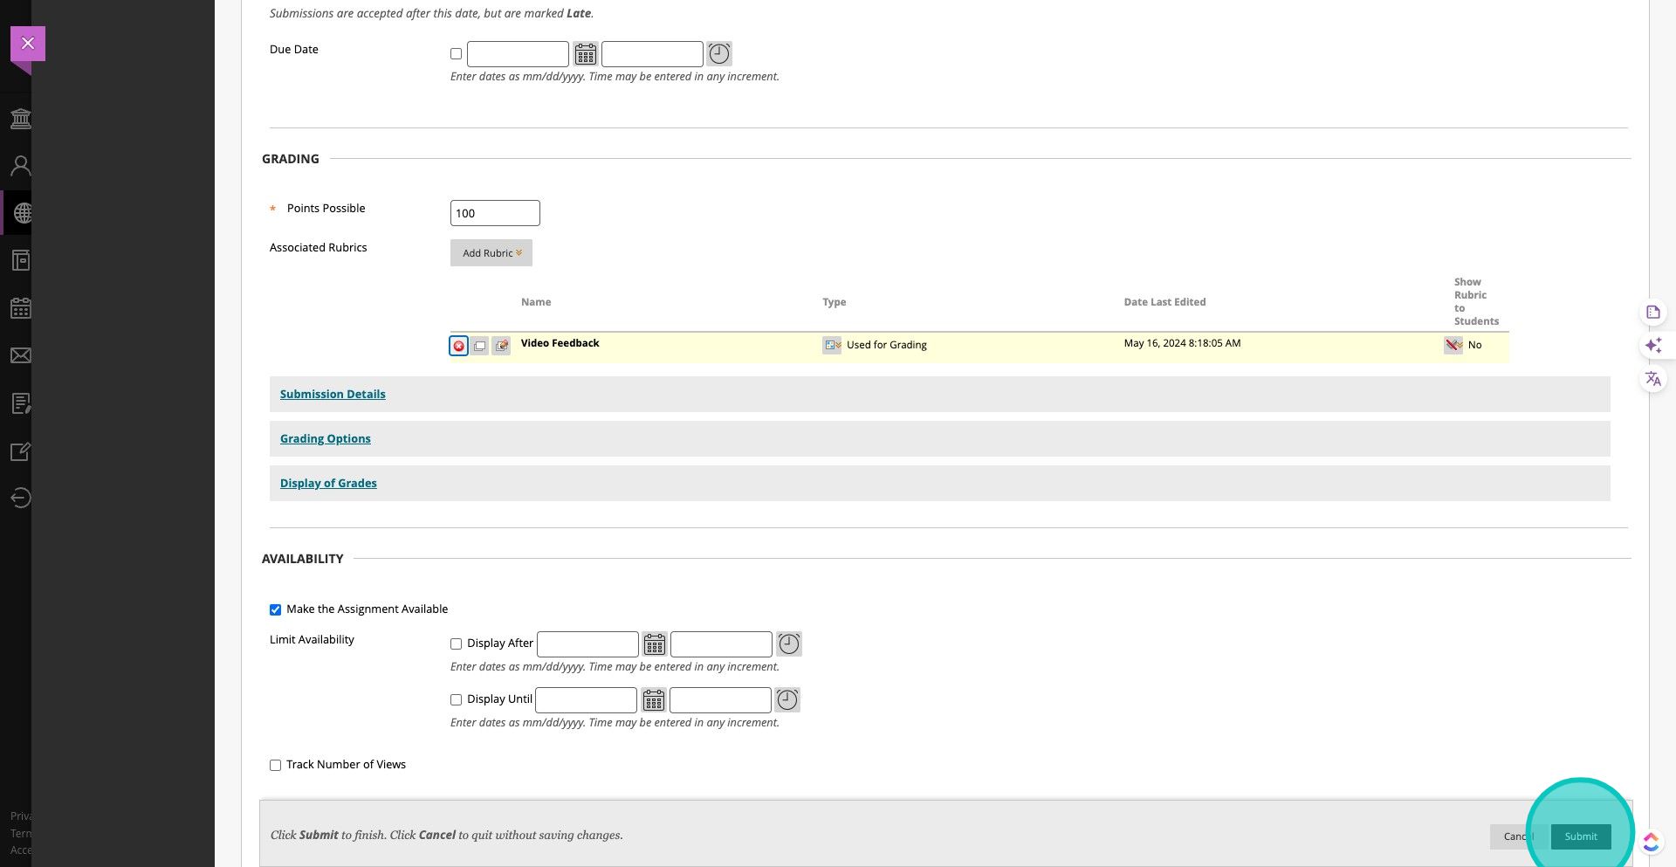This screenshot has width=1676, height=867.
Task: Open the Add Rubric dropdown
Action: click(x=491, y=253)
